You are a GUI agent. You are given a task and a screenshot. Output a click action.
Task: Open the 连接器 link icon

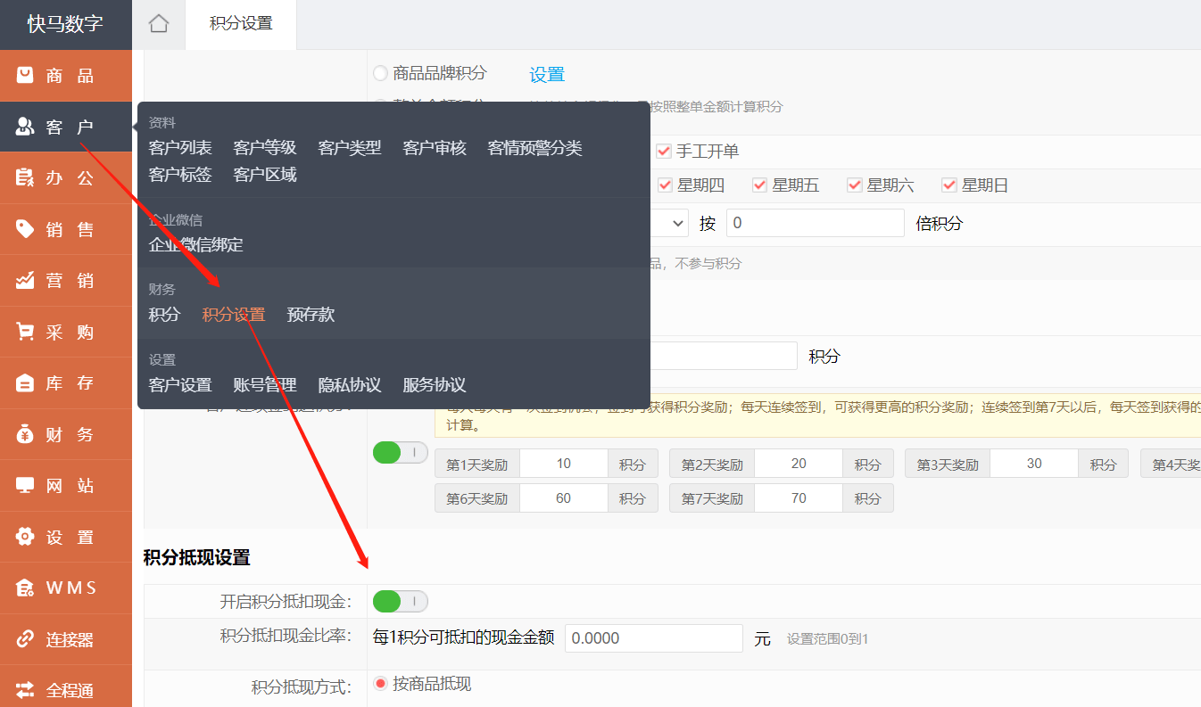[x=25, y=639]
